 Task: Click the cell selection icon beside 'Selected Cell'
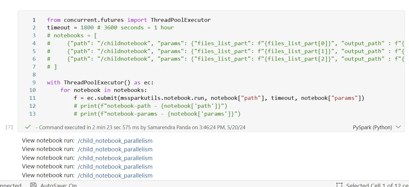pyautogui.click(x=339, y=185)
